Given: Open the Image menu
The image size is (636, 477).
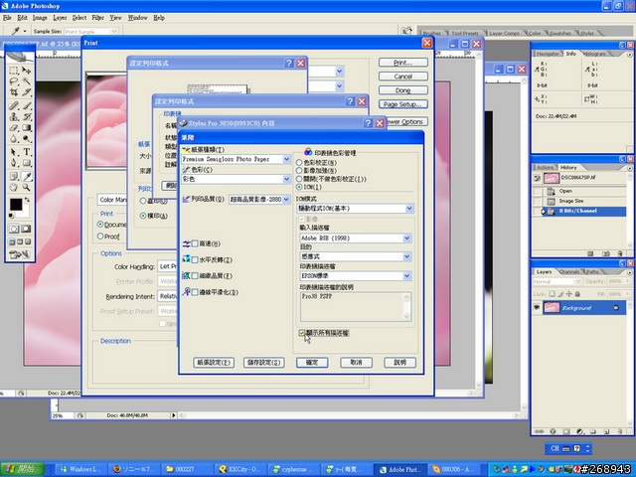Looking at the screenshot, I should [x=40, y=18].
